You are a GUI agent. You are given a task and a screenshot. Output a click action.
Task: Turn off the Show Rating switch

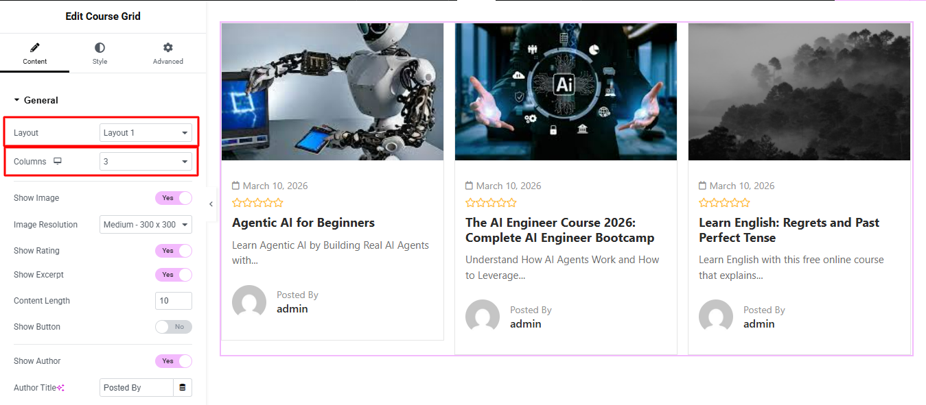(x=174, y=251)
